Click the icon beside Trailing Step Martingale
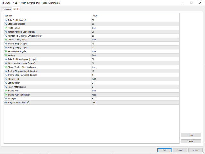The image size is (205, 154). coord(6,75)
